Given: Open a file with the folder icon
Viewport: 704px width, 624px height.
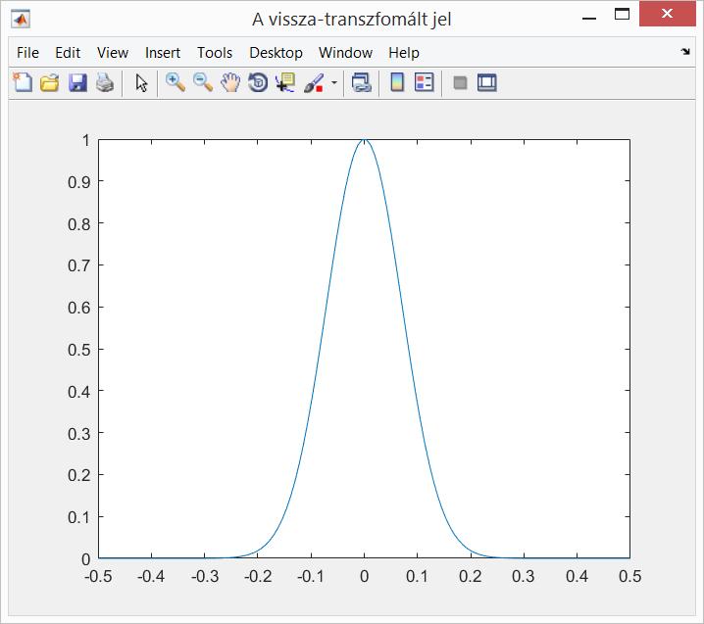Looking at the screenshot, I should coord(49,83).
